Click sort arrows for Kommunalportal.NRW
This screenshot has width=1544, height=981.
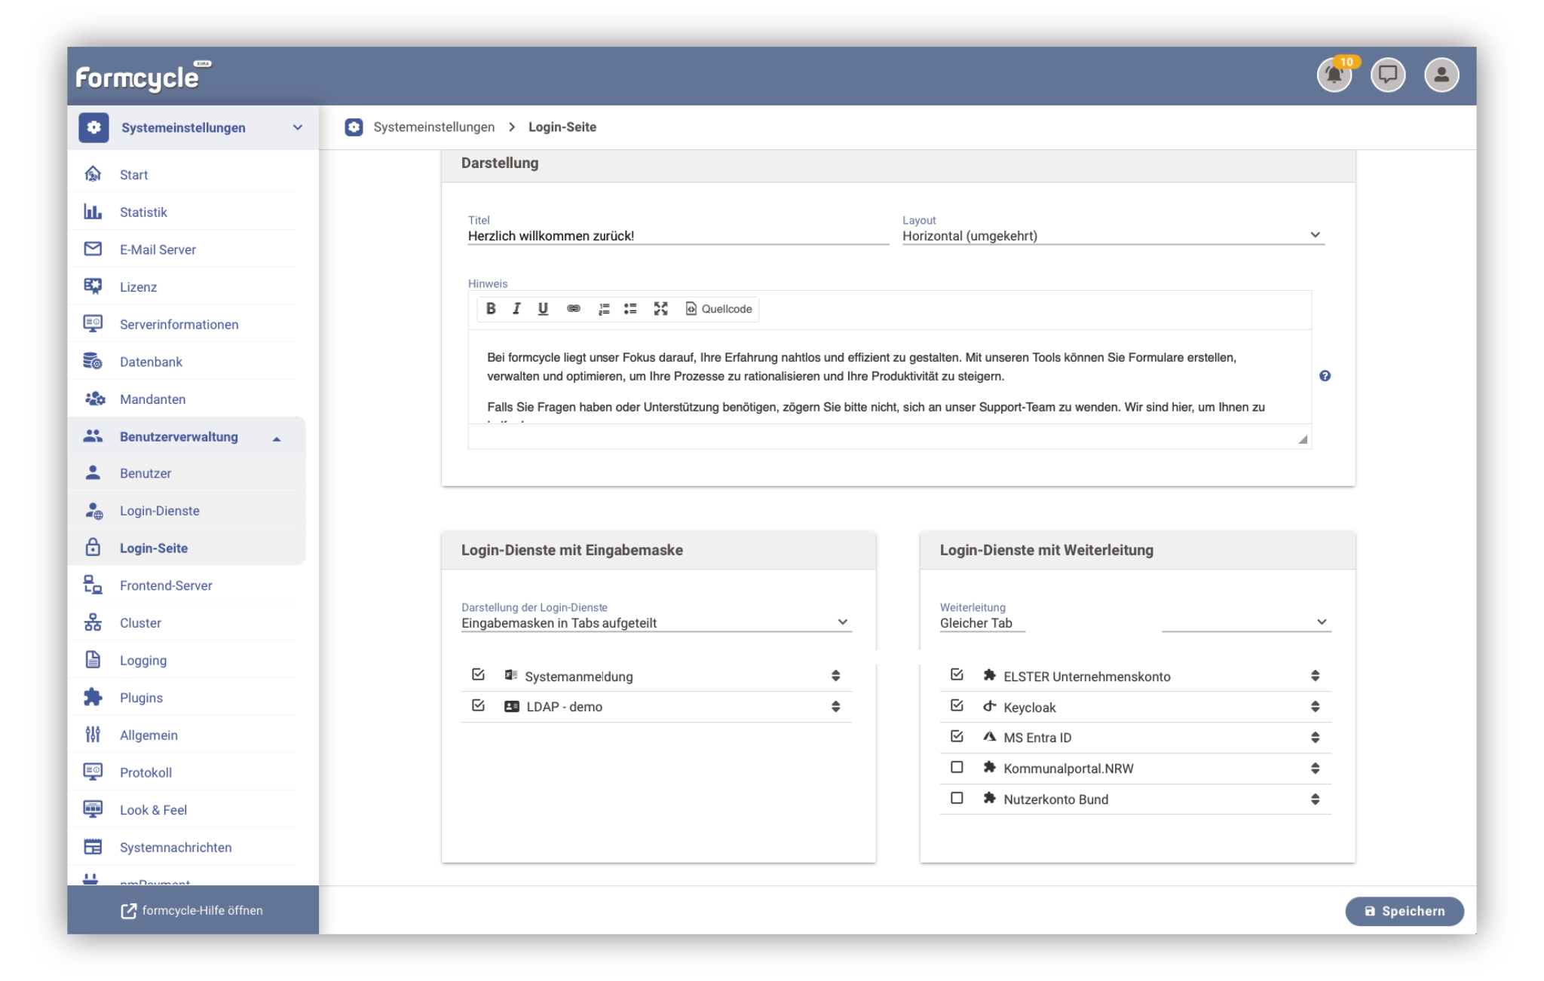(x=1315, y=769)
